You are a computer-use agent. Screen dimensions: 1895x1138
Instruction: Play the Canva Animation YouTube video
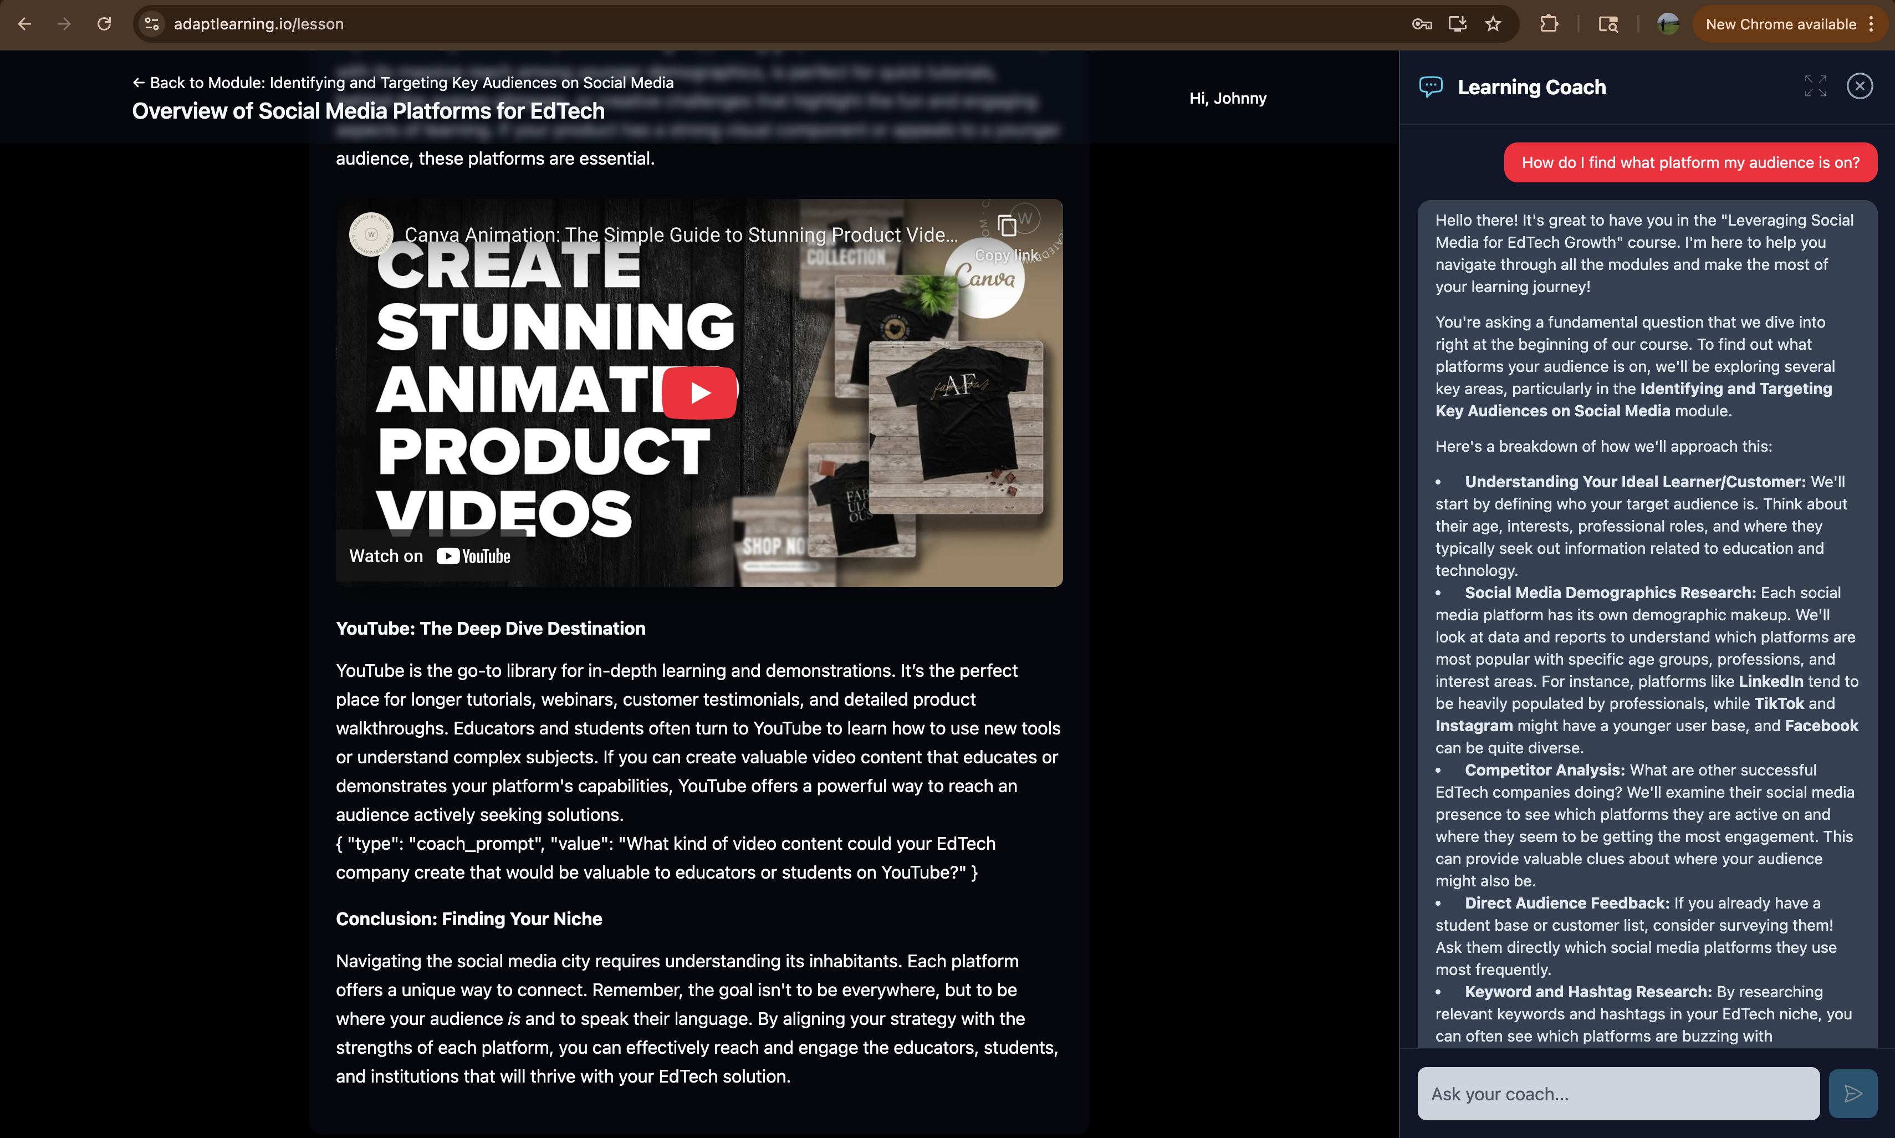pyautogui.click(x=699, y=392)
